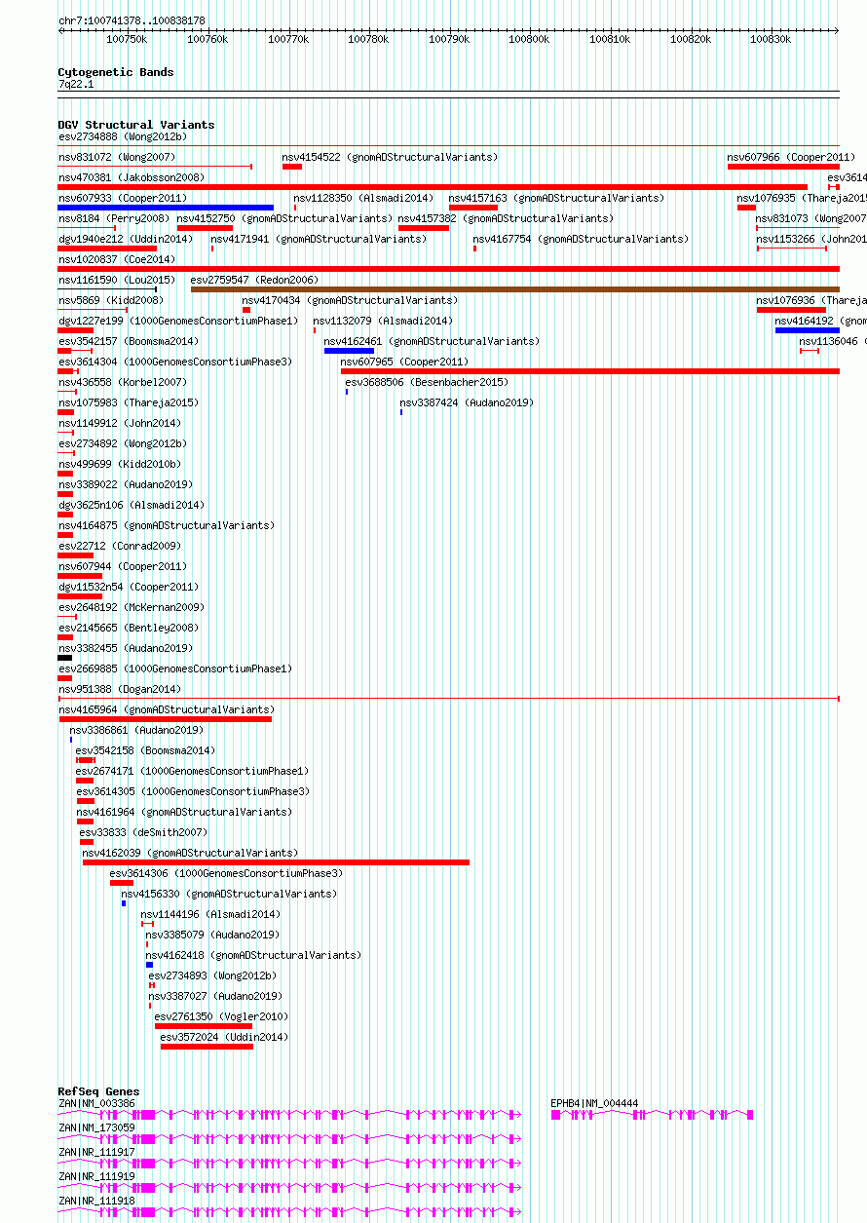Open the ZAN|NR_111918 transcript label
The image size is (867, 1223).
pyautogui.click(x=97, y=1202)
